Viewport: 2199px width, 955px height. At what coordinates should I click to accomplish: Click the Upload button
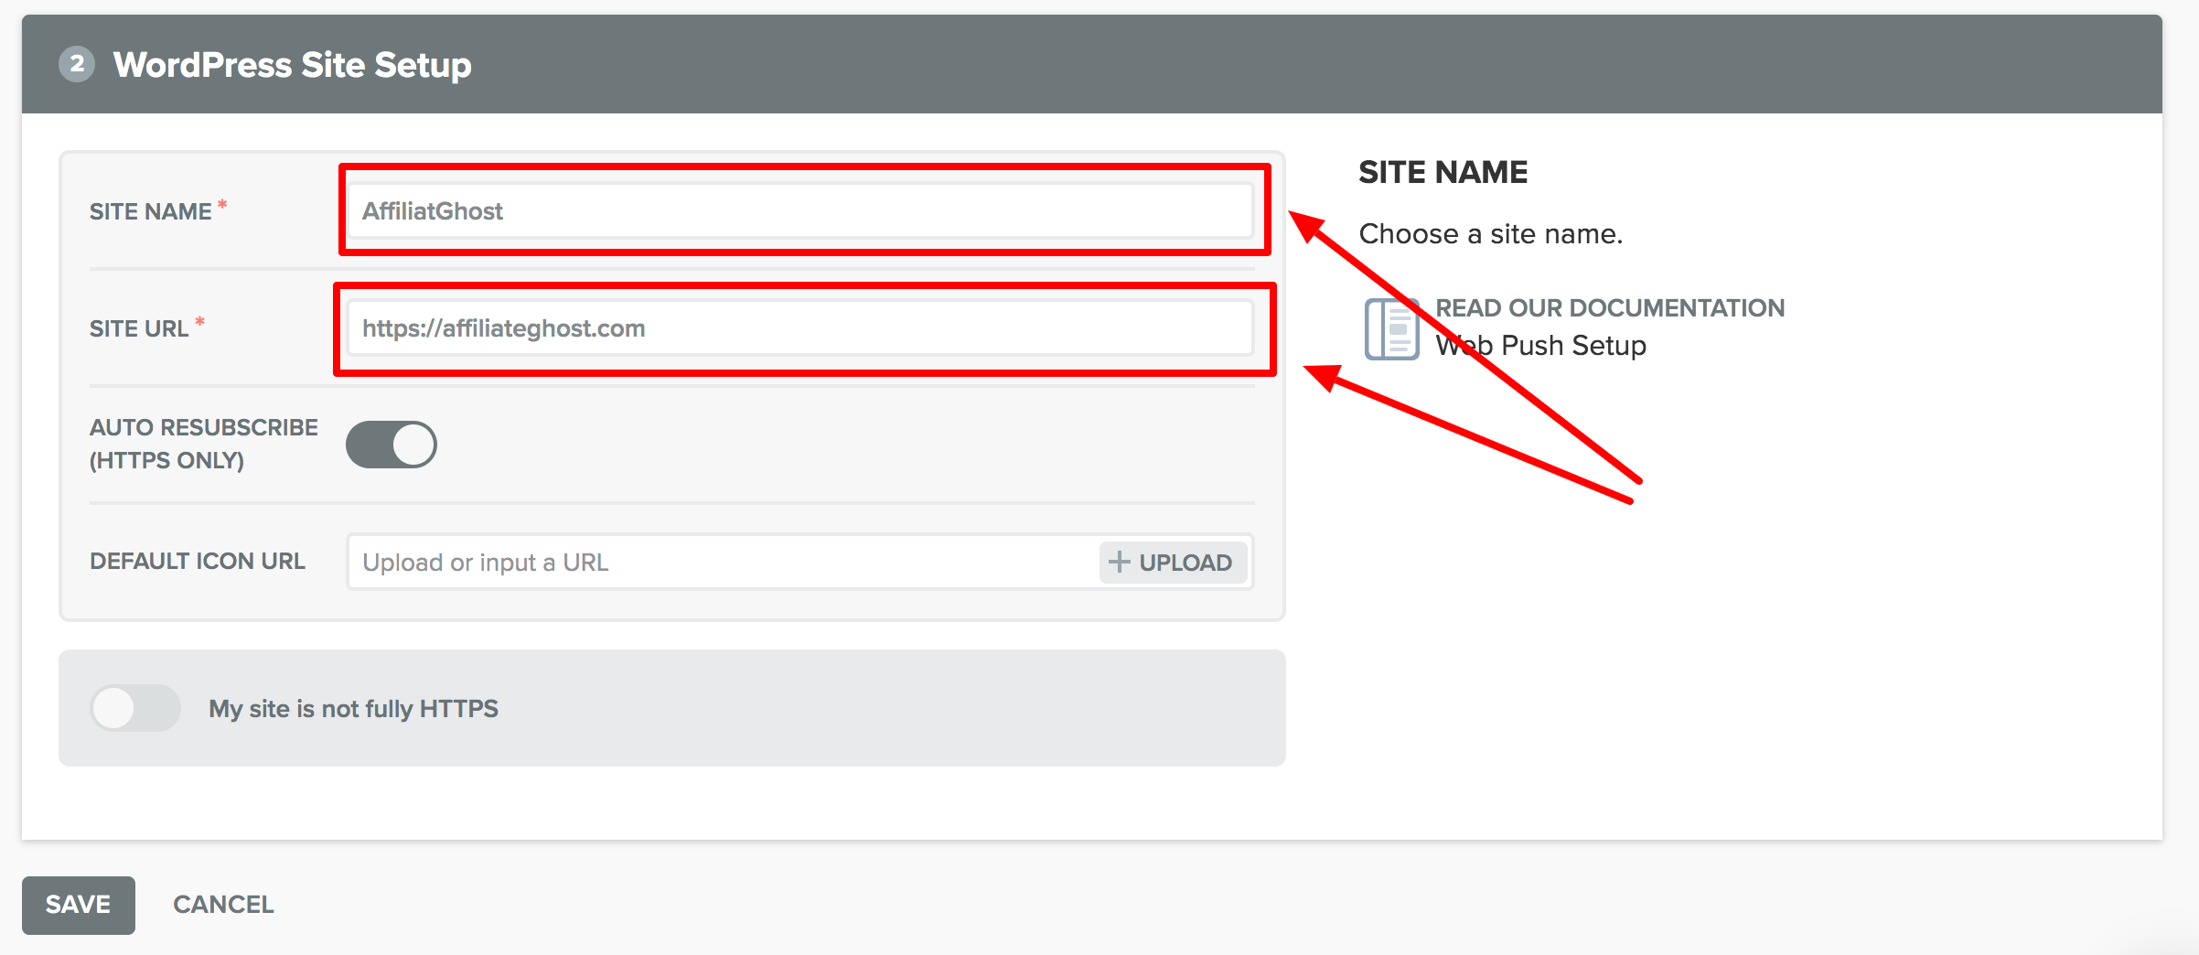(1174, 562)
